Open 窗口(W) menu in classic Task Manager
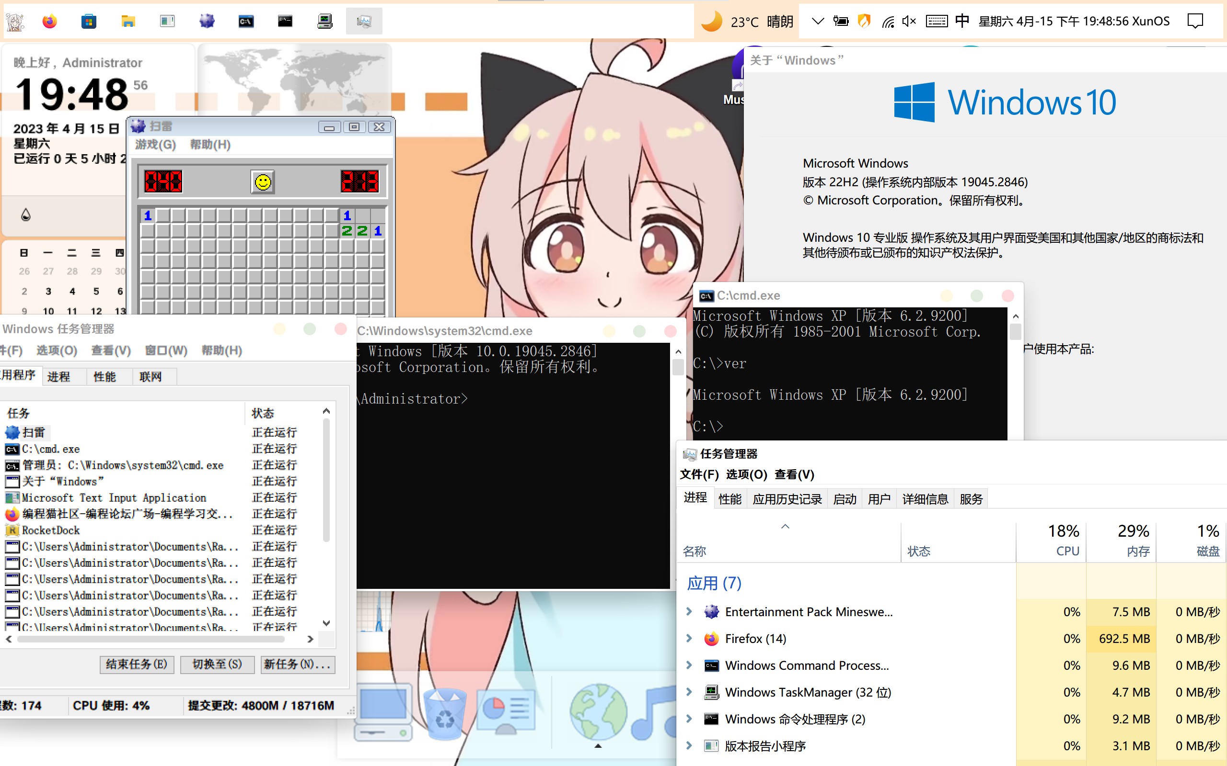 click(x=166, y=350)
